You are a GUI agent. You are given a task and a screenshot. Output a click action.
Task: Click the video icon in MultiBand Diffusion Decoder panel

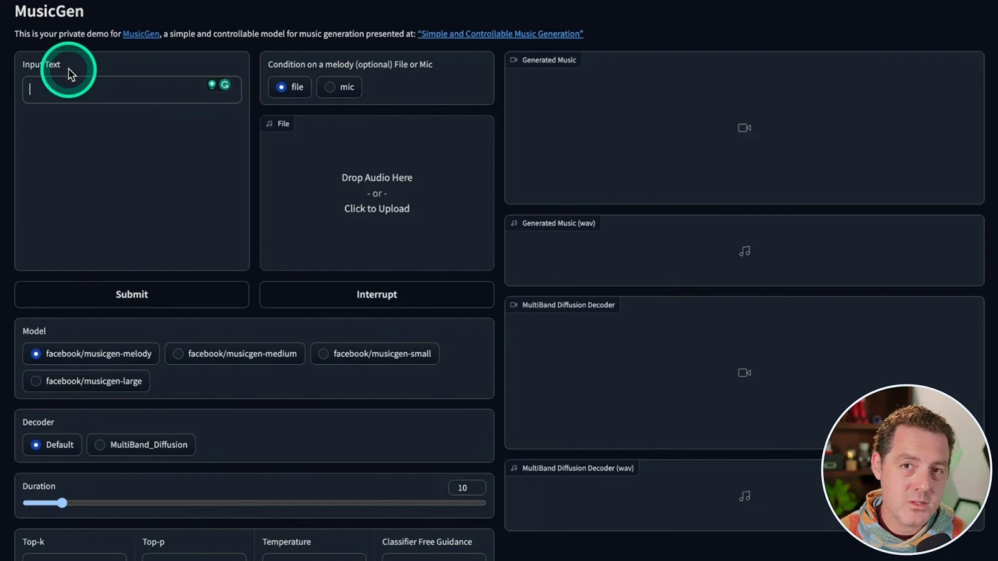[x=744, y=373]
